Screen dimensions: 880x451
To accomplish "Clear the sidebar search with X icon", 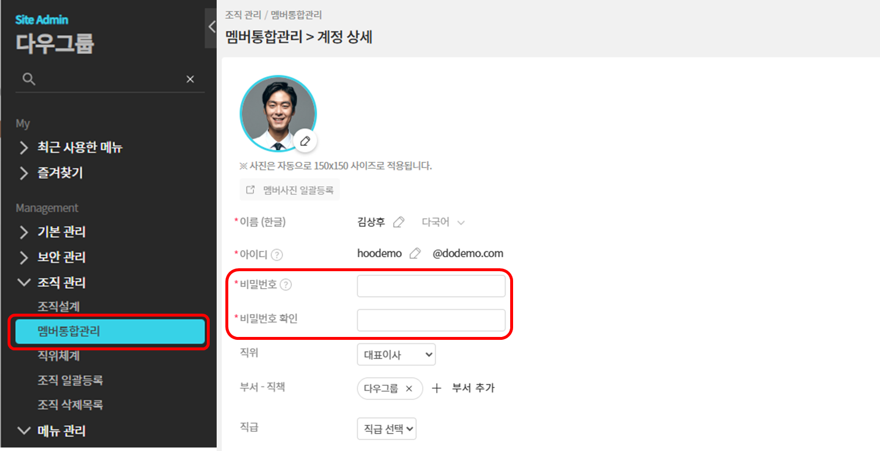I will (x=190, y=79).
